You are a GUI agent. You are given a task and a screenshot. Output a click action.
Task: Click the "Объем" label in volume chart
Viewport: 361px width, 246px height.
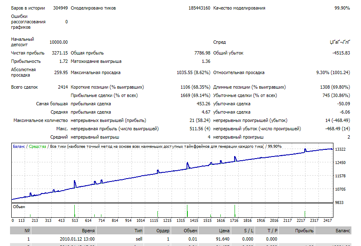click(19, 207)
